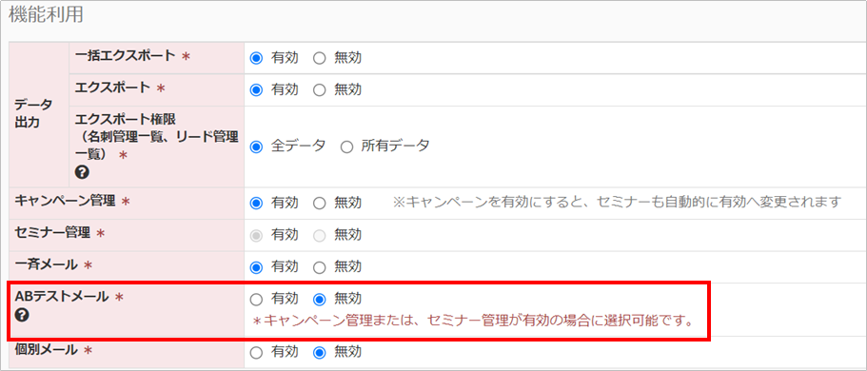Enable ABテストメール with 有効 radio
Image resolution: width=867 pixels, height=371 pixels.
pyautogui.click(x=256, y=300)
